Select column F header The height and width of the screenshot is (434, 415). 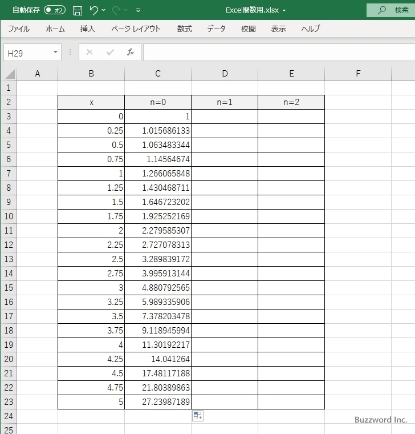[358, 74]
